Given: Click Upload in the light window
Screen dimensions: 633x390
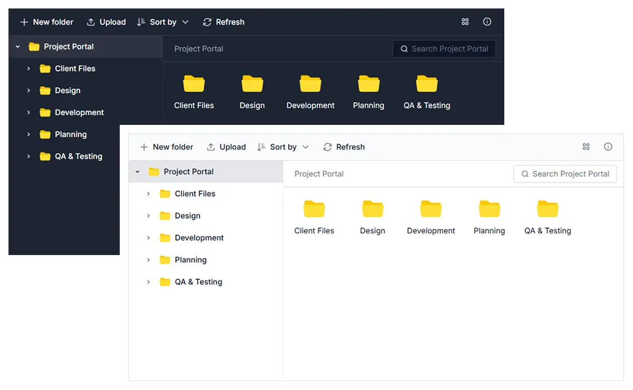Looking at the screenshot, I should pos(226,147).
